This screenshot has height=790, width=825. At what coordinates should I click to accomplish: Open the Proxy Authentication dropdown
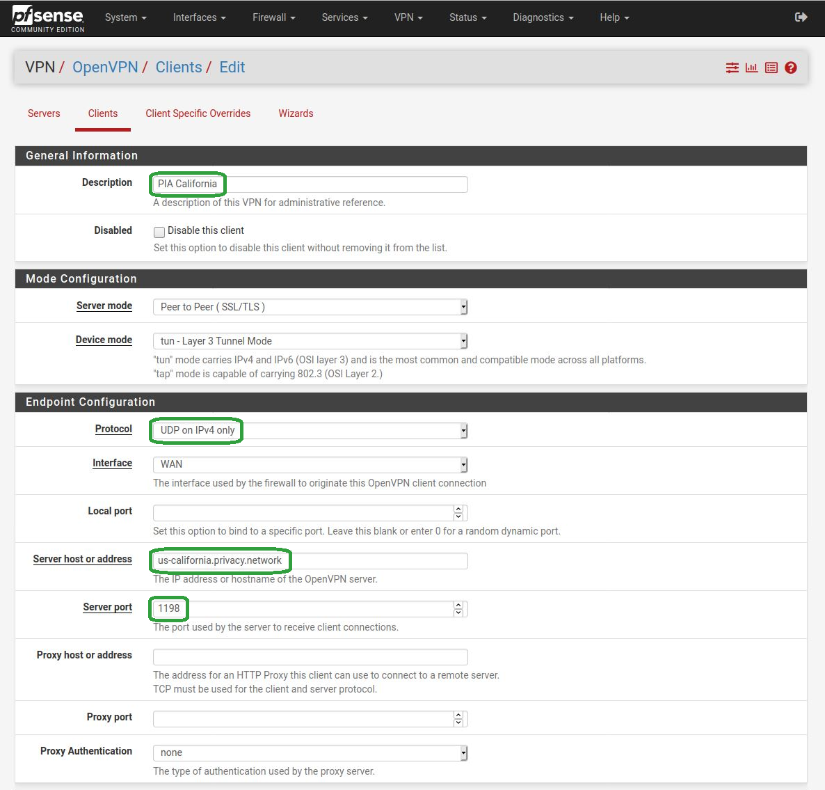[x=310, y=752]
